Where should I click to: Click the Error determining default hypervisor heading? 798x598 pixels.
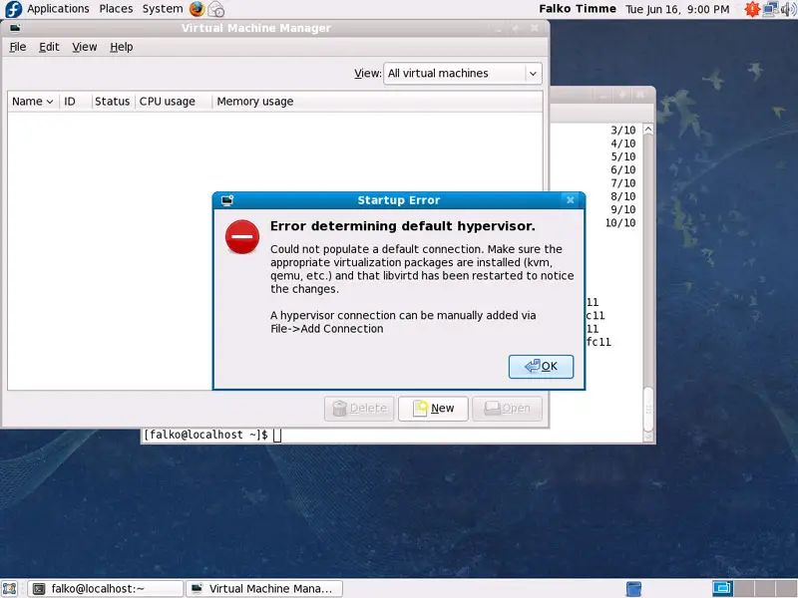pyautogui.click(x=403, y=226)
